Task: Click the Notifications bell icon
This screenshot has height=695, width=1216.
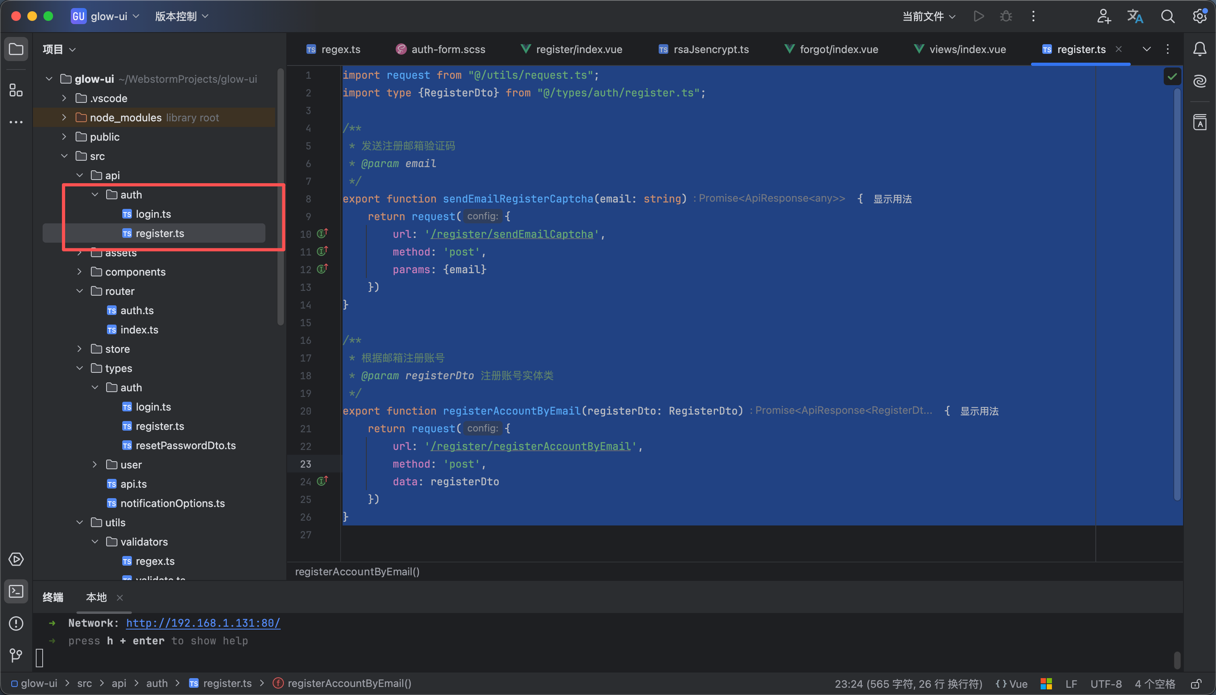Action: (1200, 49)
